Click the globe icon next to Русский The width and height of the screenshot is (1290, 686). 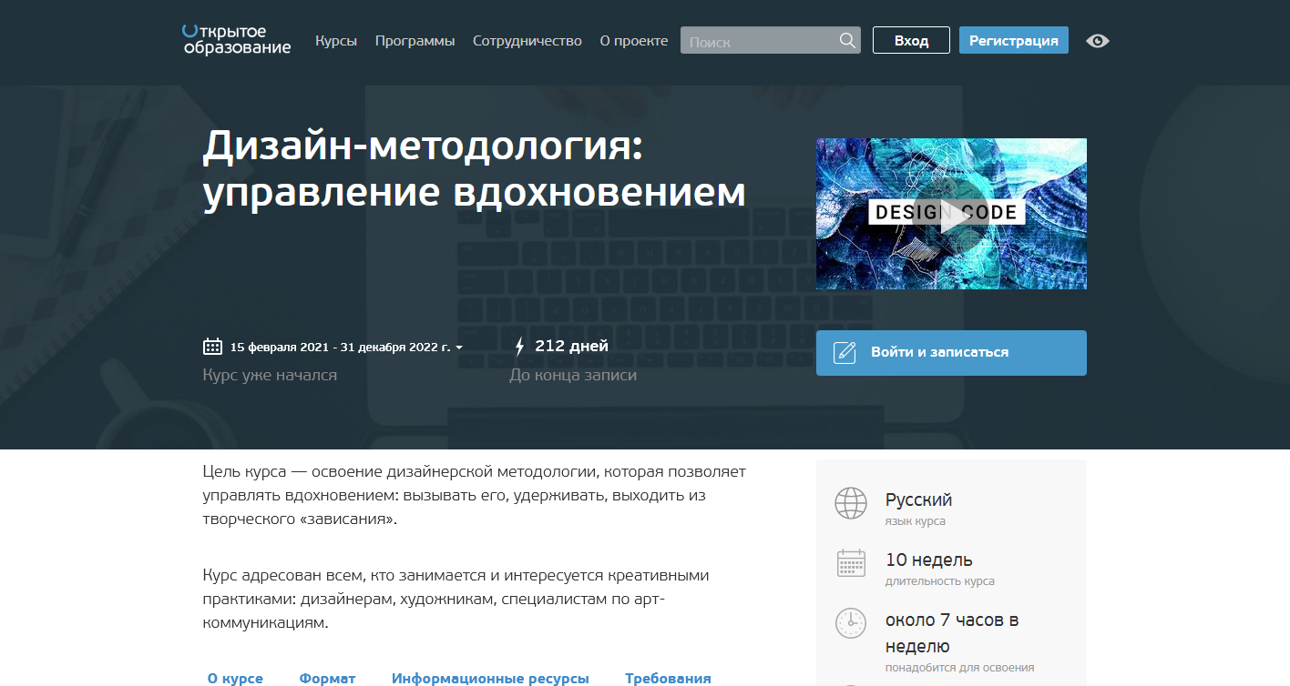point(850,501)
